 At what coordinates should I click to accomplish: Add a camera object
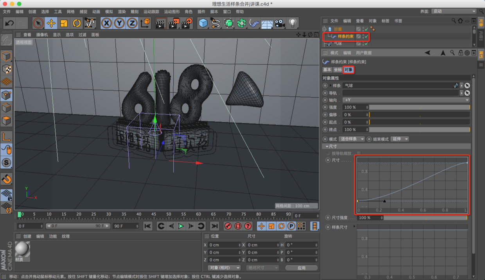(x=279, y=23)
